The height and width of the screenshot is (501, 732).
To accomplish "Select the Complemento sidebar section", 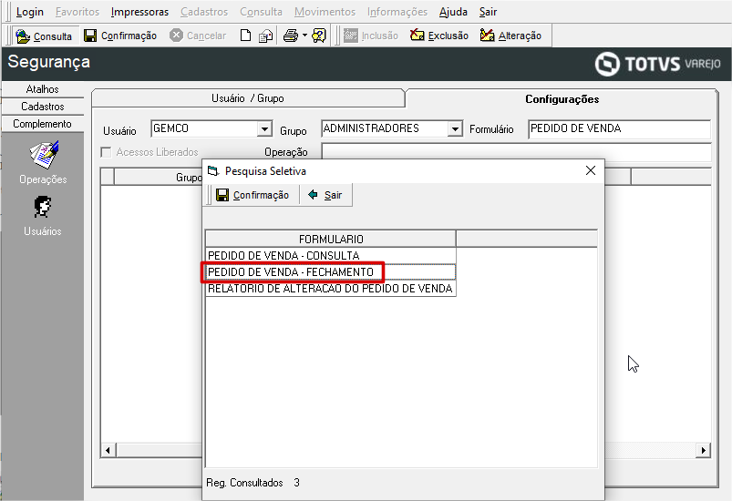I will click(43, 124).
